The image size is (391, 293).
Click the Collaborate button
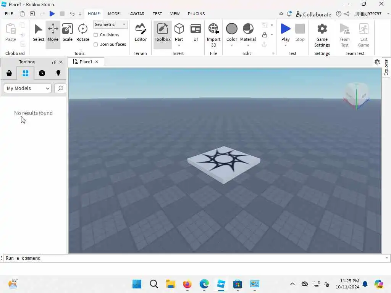tap(313, 14)
